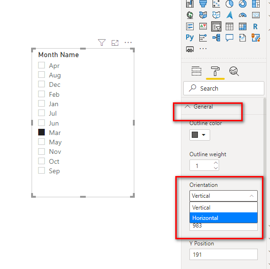Select the Pie chart visual
The width and height of the screenshot is (270, 269).
229,4
